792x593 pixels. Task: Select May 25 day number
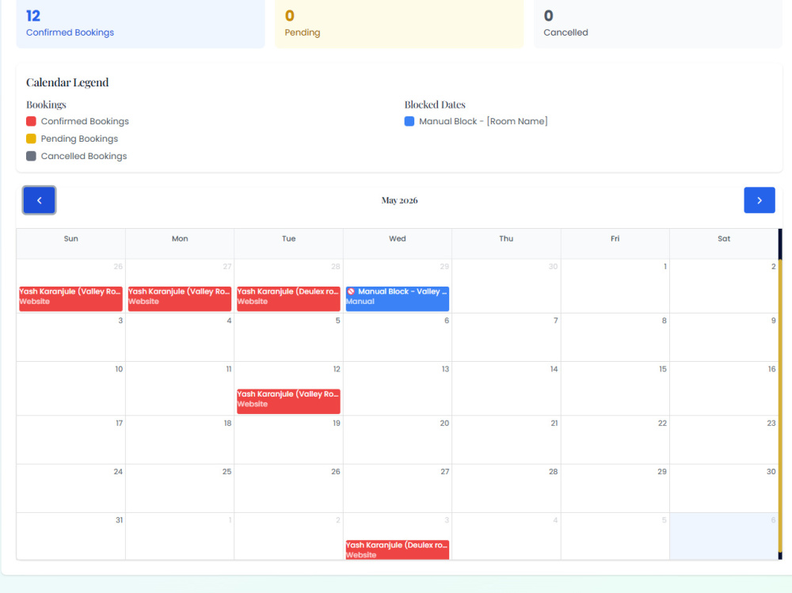[227, 472]
